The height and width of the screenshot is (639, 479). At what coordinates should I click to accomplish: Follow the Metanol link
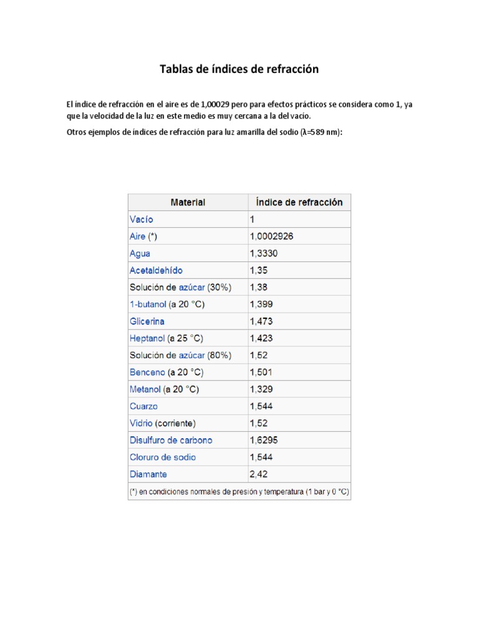point(145,389)
